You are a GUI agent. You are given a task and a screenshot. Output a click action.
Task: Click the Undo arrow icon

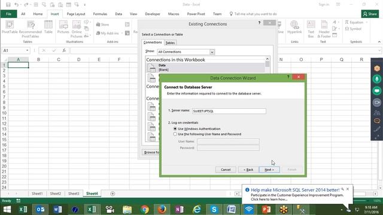[16, 5]
